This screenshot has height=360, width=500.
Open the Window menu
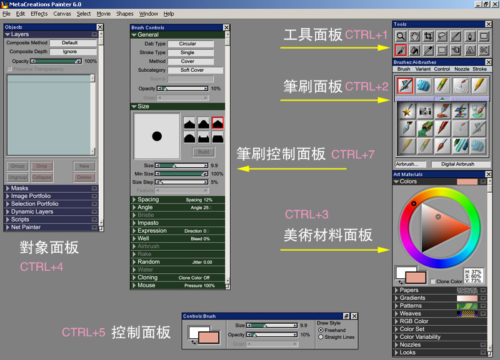(x=148, y=14)
